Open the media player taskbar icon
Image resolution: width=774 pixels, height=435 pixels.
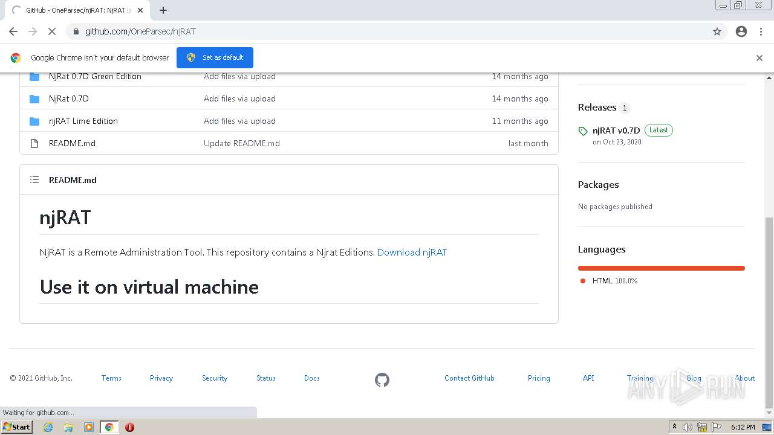pos(89,427)
